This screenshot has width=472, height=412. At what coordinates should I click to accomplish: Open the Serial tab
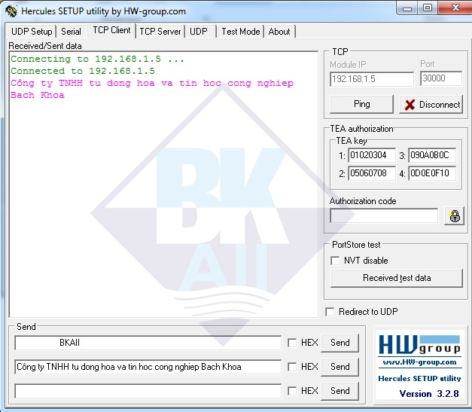coord(71,32)
